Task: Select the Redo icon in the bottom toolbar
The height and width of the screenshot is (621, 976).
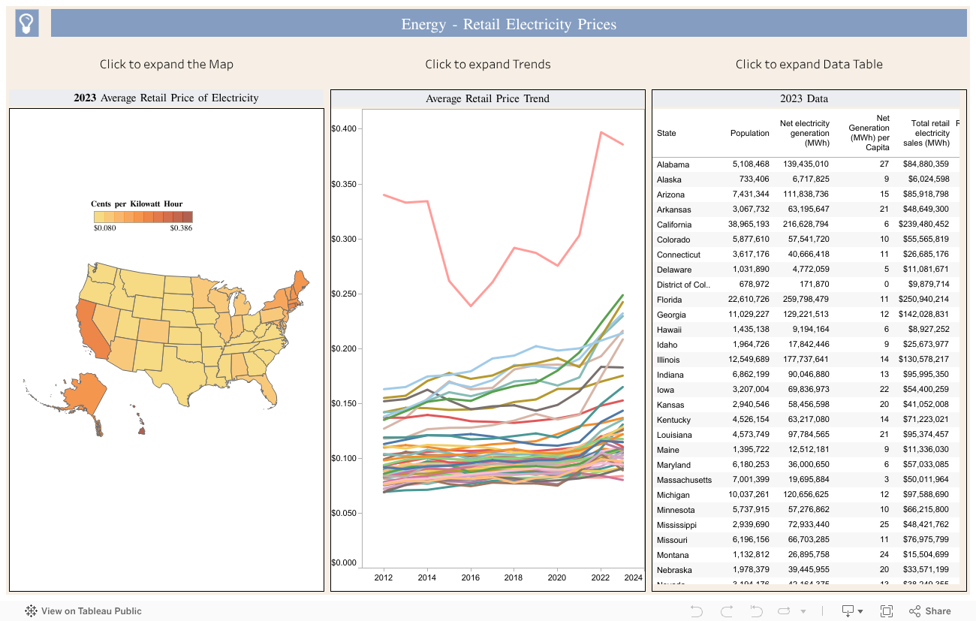Action: 725,610
